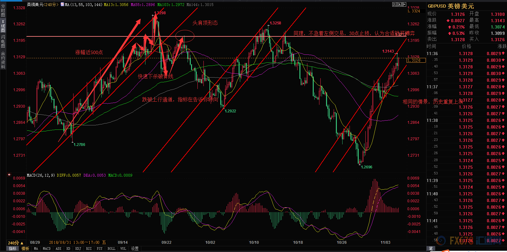The image size is (507, 252).
Task: Click the 振幅 value 0.53%
Action: [458, 33]
